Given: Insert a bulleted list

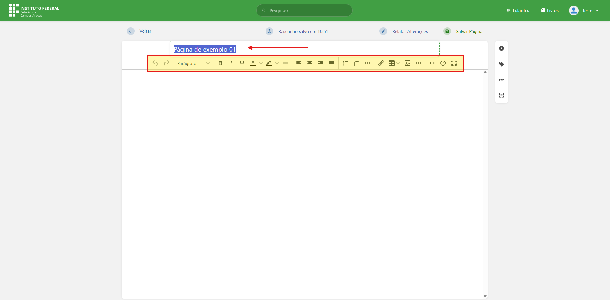Looking at the screenshot, I should point(345,63).
